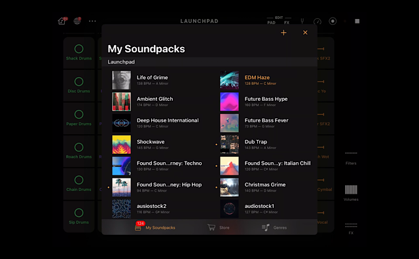The image size is (419, 259).
Task: Switch to FX edit mode
Action: pyautogui.click(x=287, y=23)
